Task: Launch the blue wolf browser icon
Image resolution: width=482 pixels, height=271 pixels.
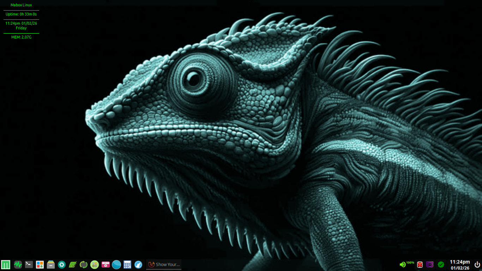Action: pos(138,264)
